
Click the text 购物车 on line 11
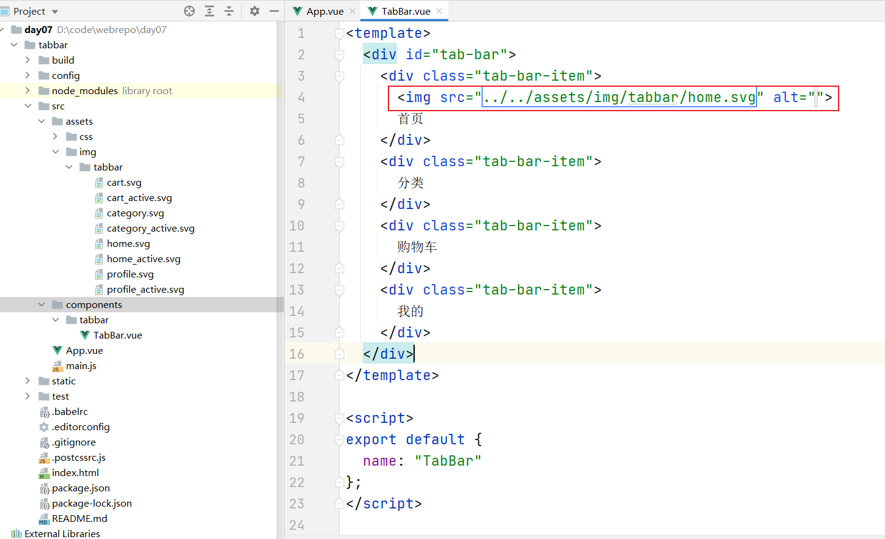[417, 247]
